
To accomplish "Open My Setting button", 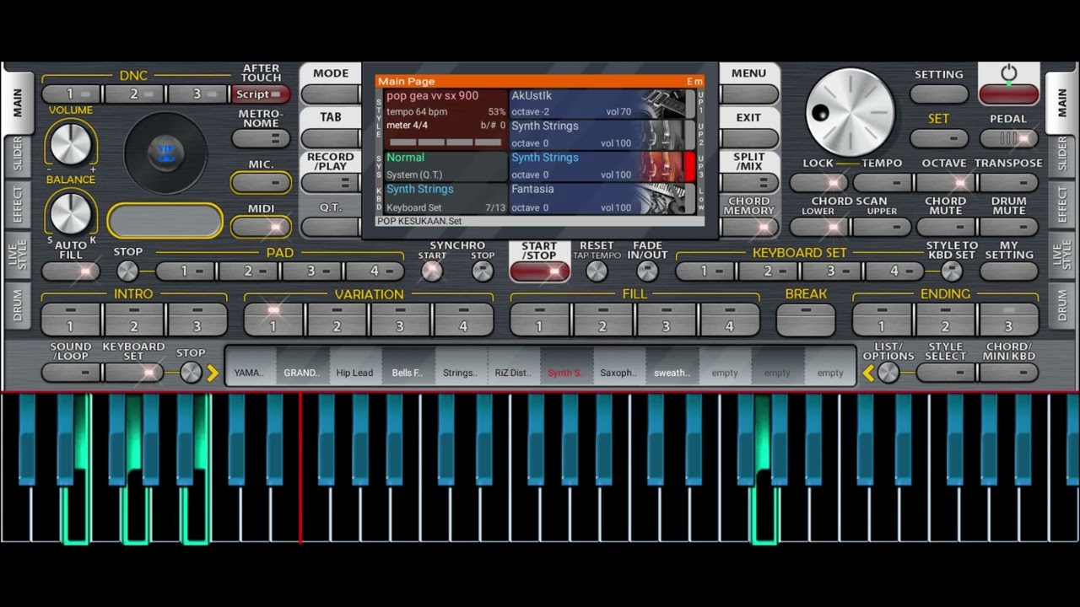I will [x=1009, y=271].
